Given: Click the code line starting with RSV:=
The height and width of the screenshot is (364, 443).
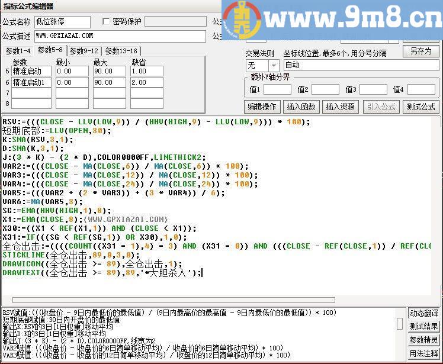Looking at the screenshot, I should (156, 122).
